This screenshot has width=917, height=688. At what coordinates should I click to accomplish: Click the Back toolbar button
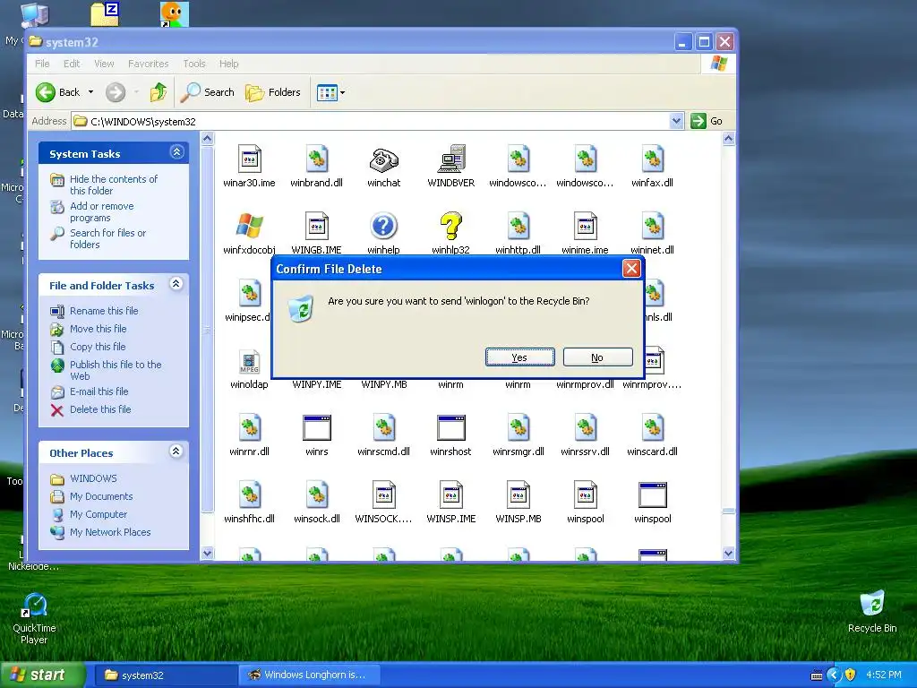(x=58, y=92)
